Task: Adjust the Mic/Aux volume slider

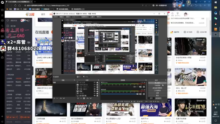Action: tap(120, 87)
